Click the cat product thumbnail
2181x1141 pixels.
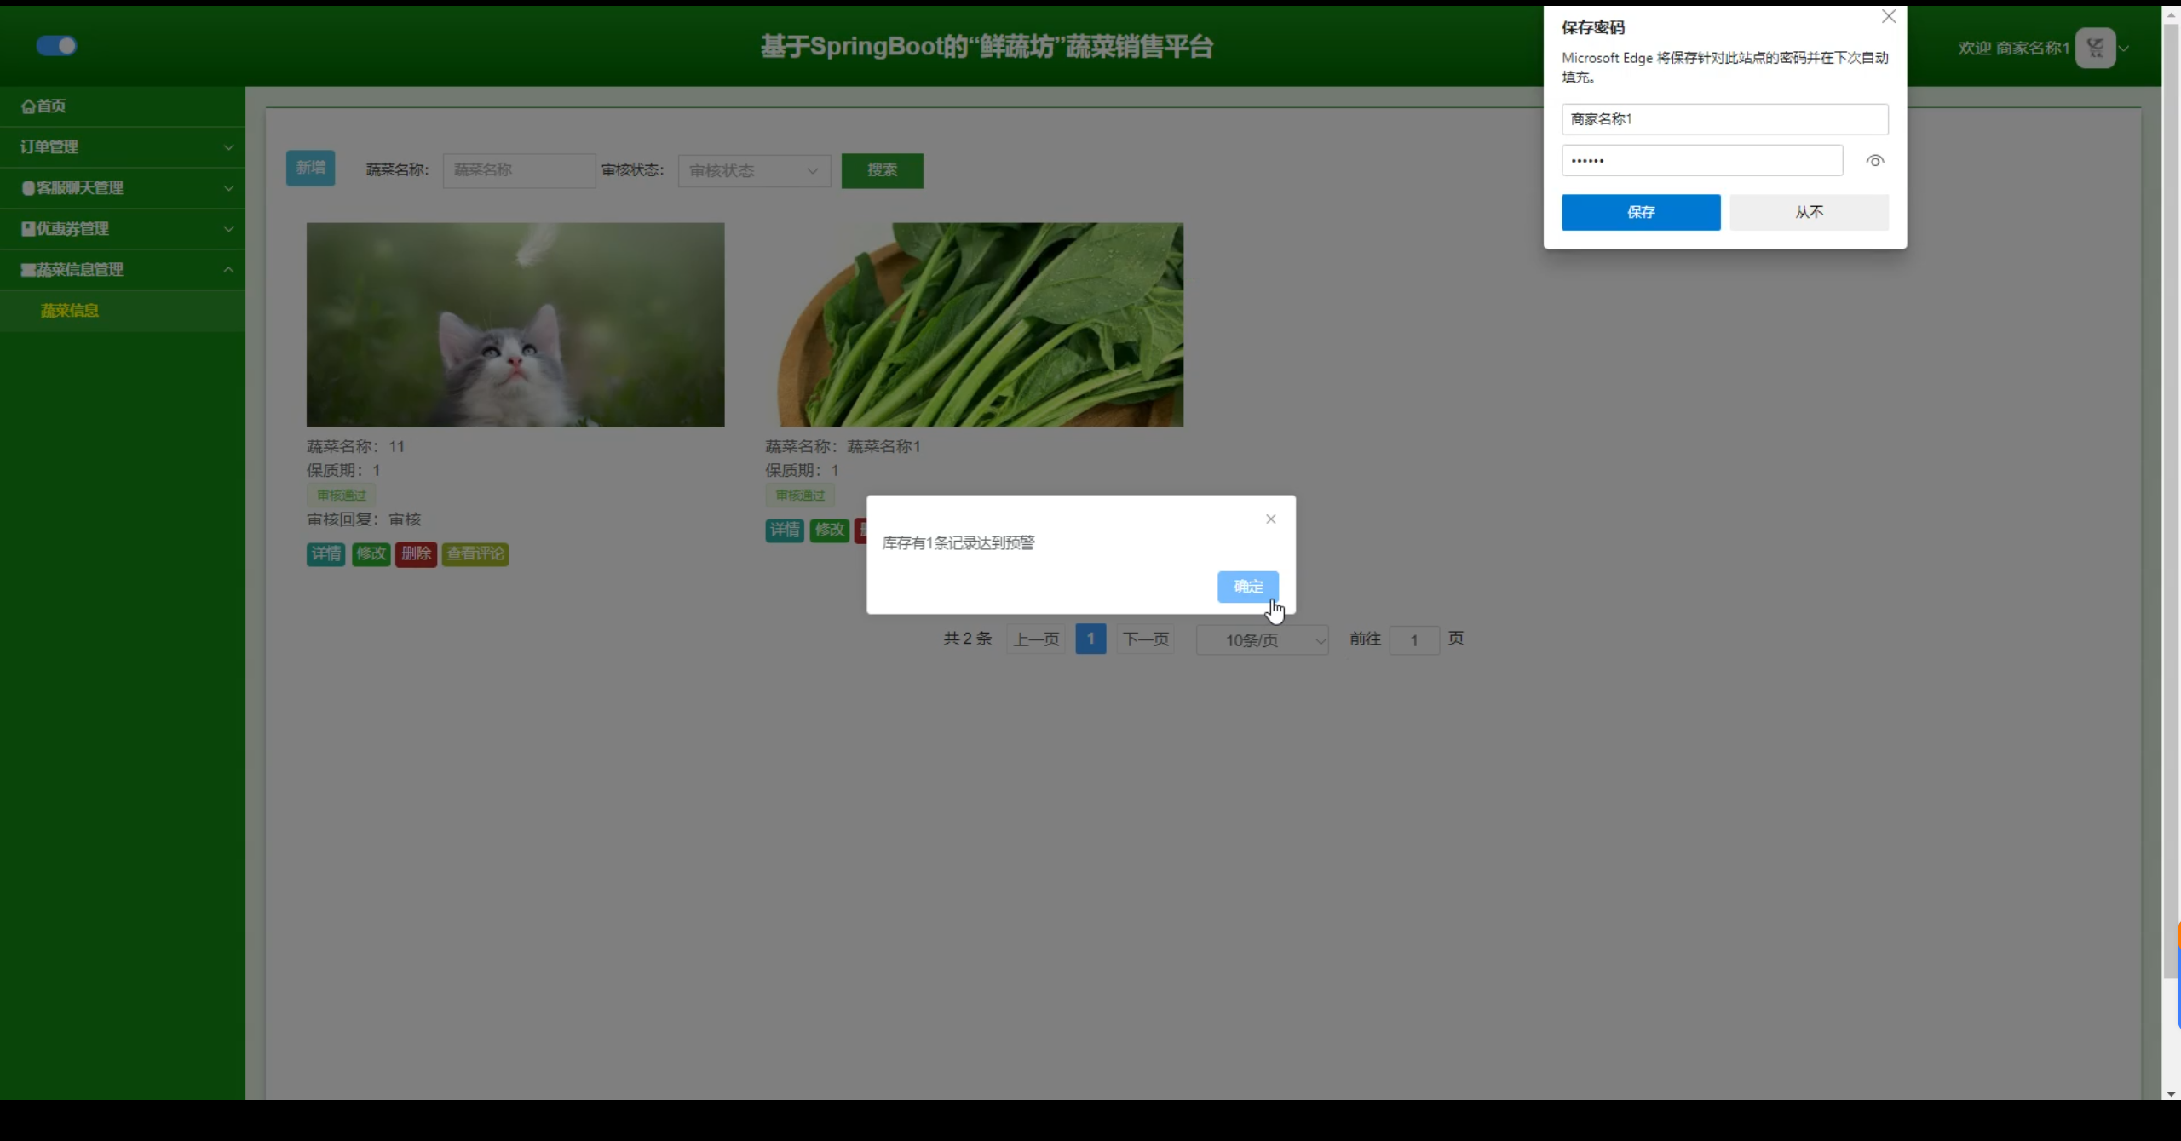pos(515,324)
